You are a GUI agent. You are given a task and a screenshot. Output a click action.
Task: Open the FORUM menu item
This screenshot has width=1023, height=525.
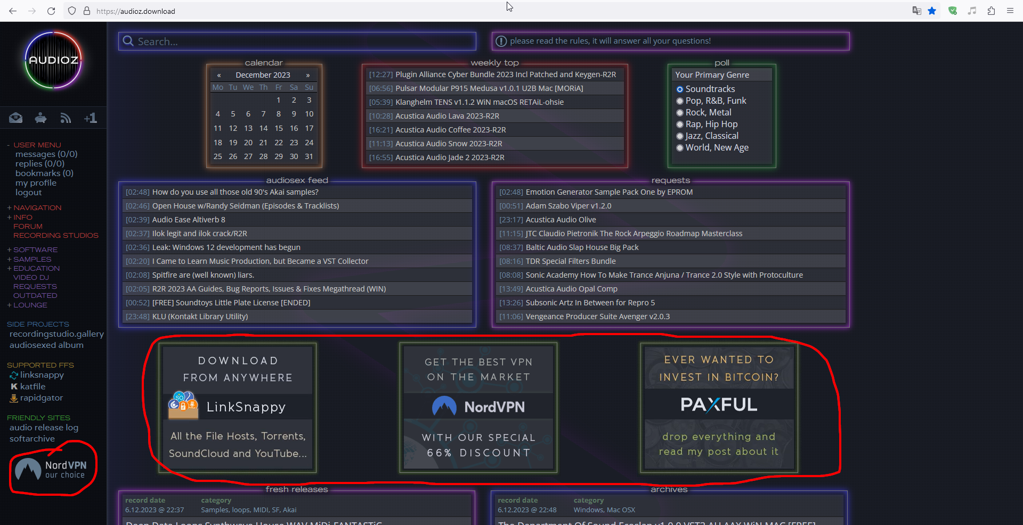[x=28, y=226]
